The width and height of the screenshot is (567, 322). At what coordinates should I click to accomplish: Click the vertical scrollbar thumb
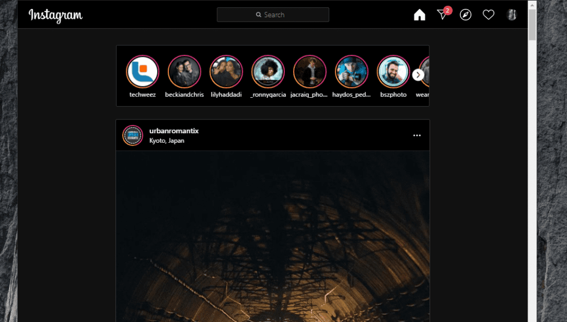click(x=532, y=24)
